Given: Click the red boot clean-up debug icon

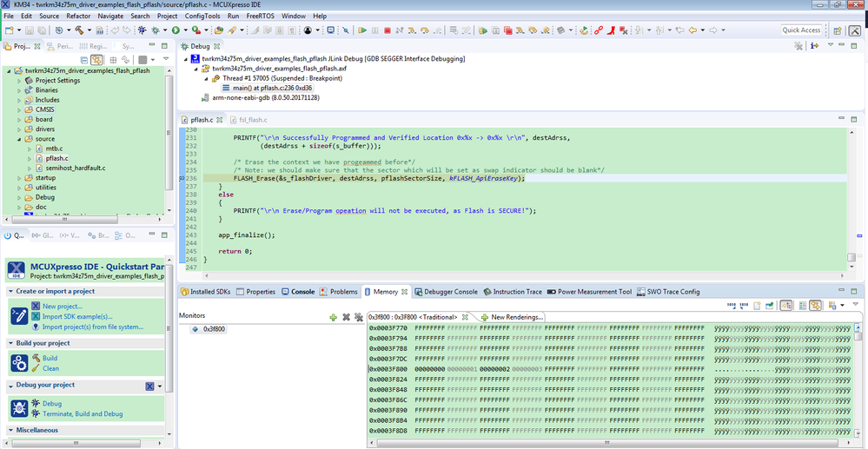Looking at the screenshot, I should coord(611,30).
